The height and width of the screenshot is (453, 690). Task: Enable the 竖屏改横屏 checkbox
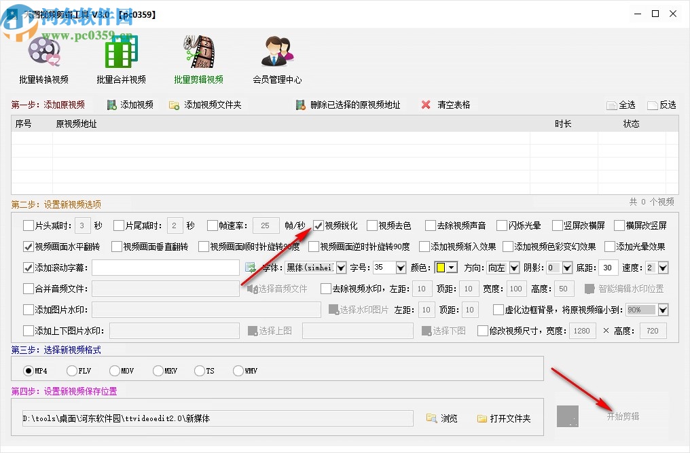click(x=557, y=225)
